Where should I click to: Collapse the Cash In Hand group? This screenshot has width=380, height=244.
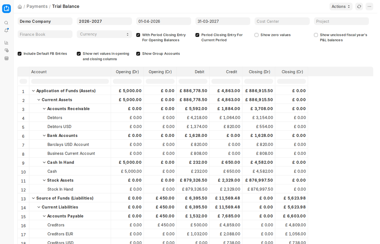coord(44,162)
